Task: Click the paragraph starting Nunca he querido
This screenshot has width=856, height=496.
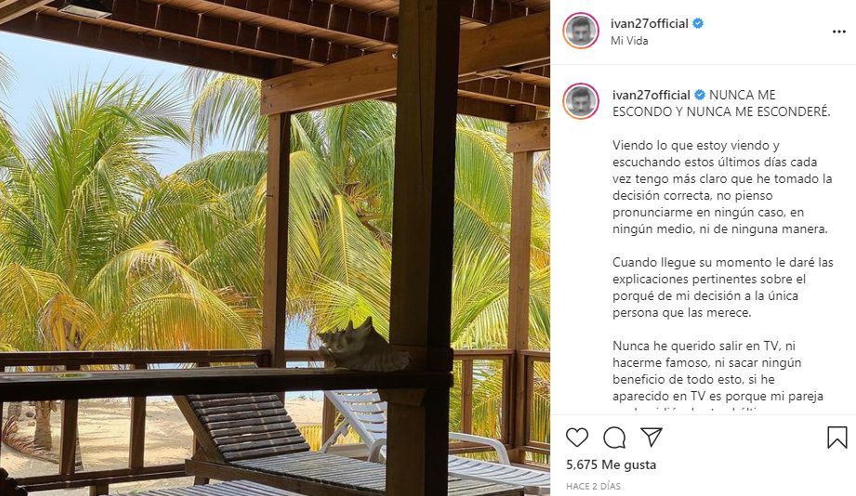Action: 718,371
